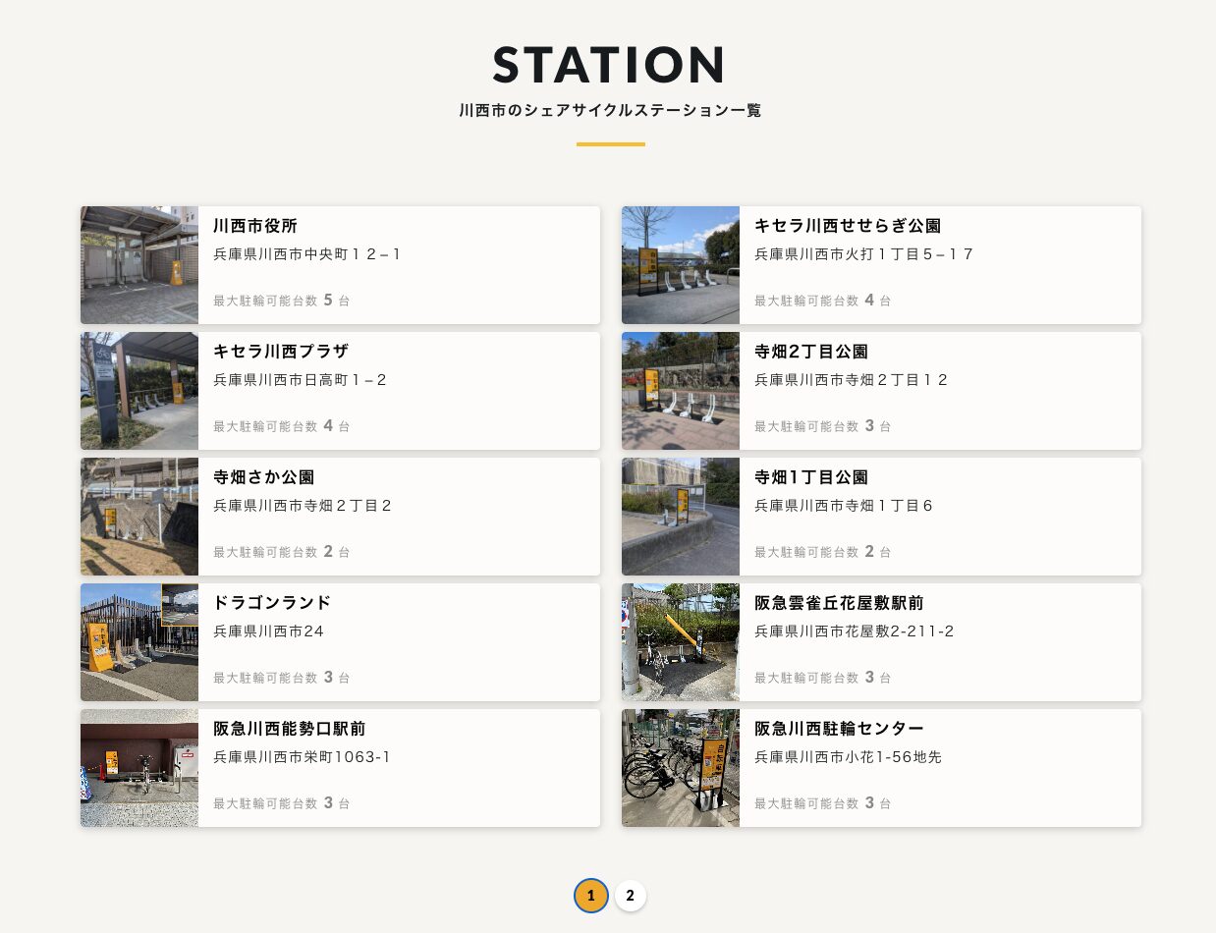Select the ドラゴンランド station name
The image size is (1216, 933).
272,603
